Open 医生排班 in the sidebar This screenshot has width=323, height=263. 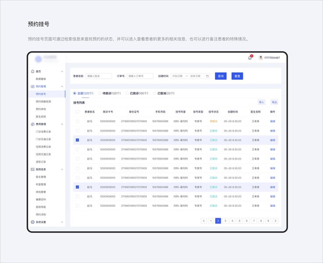(41, 117)
